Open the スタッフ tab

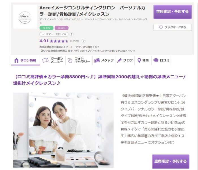tap(104, 60)
